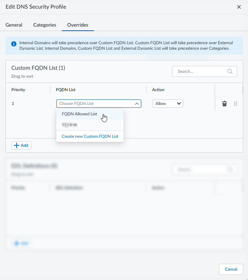Click the search magnifier in Custom FQDN List

point(230,71)
